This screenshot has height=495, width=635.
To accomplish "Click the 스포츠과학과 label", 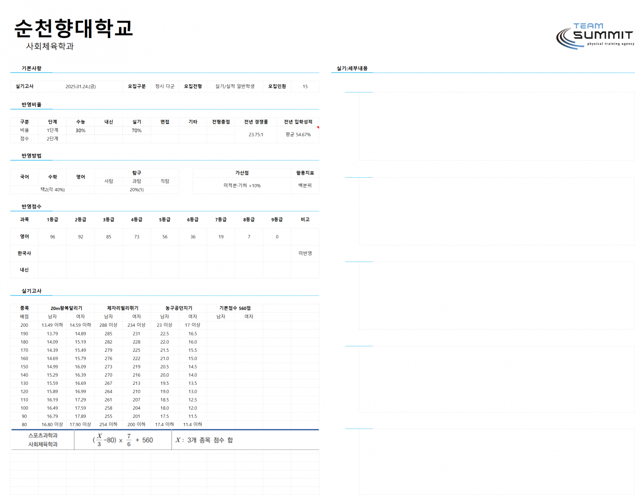I will [x=43, y=436].
